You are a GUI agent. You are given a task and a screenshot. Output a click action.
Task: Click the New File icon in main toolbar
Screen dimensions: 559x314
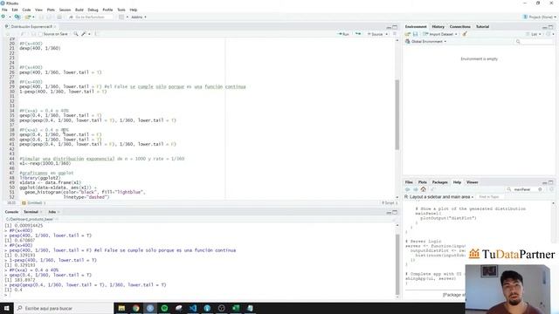click(3, 17)
